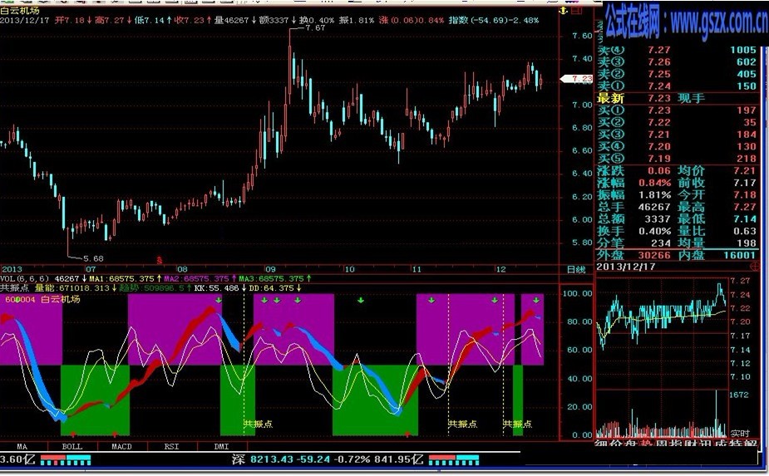769x476 pixels.
Task: Click the 5.68 low price annotation
Action: (x=93, y=258)
